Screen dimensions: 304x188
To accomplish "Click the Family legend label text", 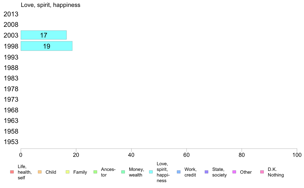I will [x=80, y=172].
